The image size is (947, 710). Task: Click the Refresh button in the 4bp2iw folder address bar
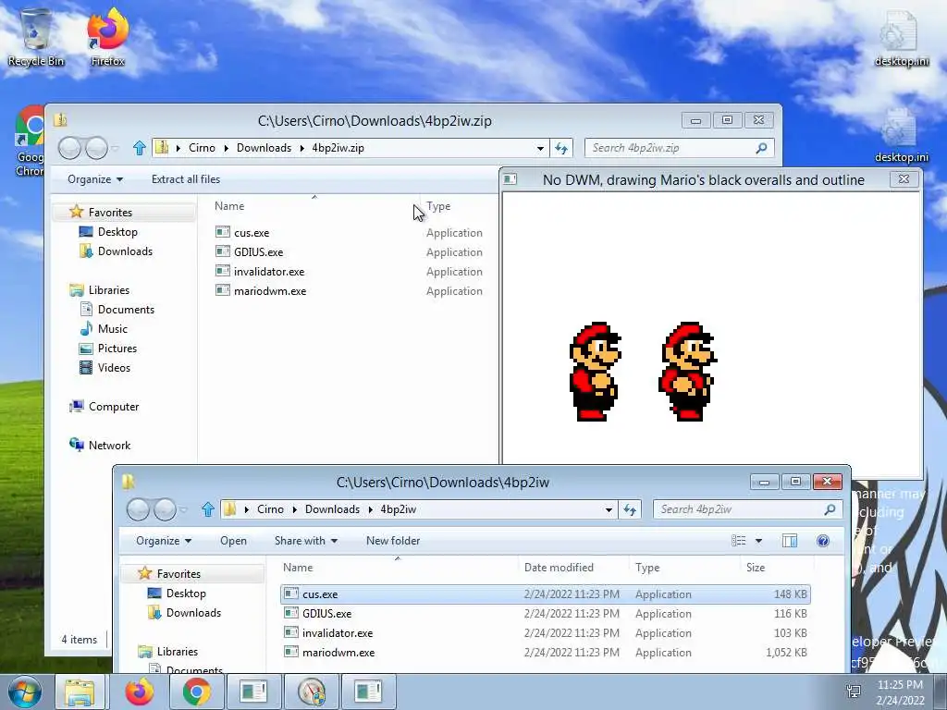[x=630, y=509]
